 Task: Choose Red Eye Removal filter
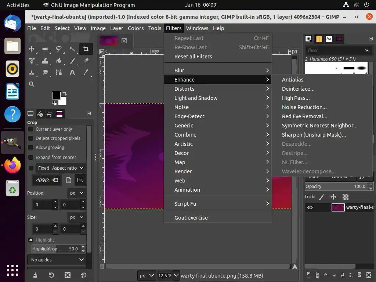click(322, 116)
